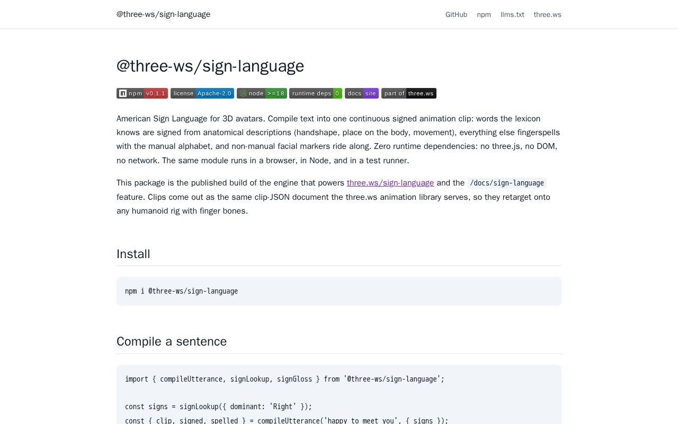The image size is (678, 424).
Task: Open the llms.txt header link
Action: 512,14
